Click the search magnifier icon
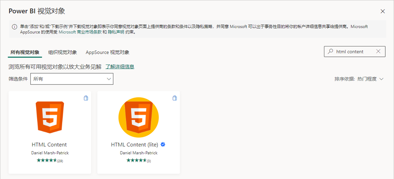 330,51
